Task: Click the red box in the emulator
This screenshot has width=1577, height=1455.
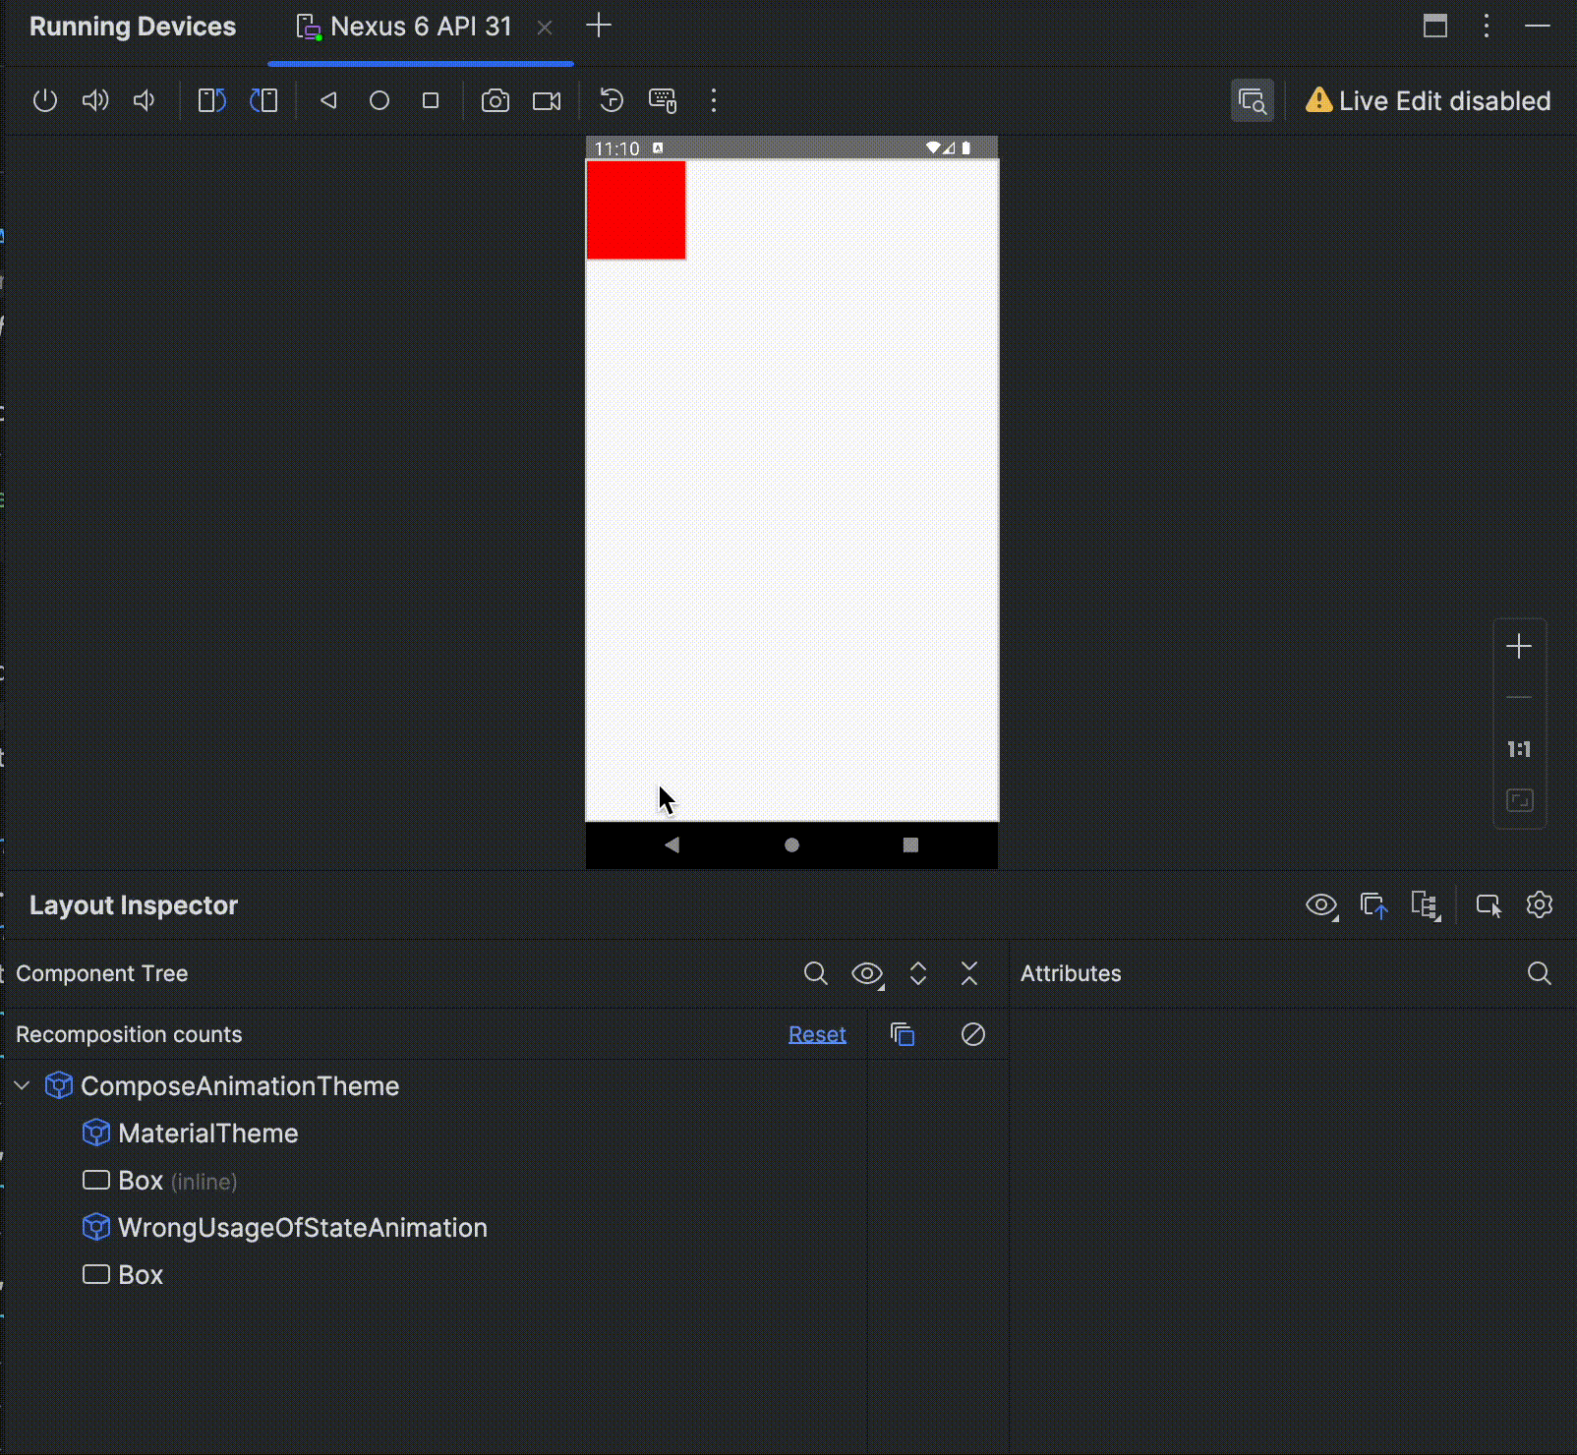Action: tap(636, 209)
